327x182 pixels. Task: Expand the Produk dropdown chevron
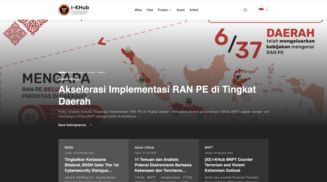click(x=170, y=10)
